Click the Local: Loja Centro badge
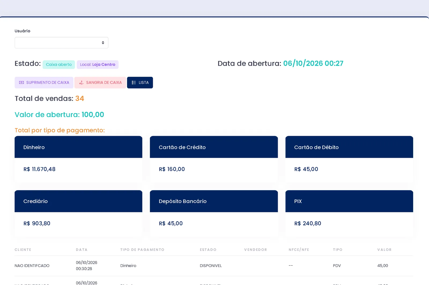Viewport: 429px width, 285px height. pos(98,65)
